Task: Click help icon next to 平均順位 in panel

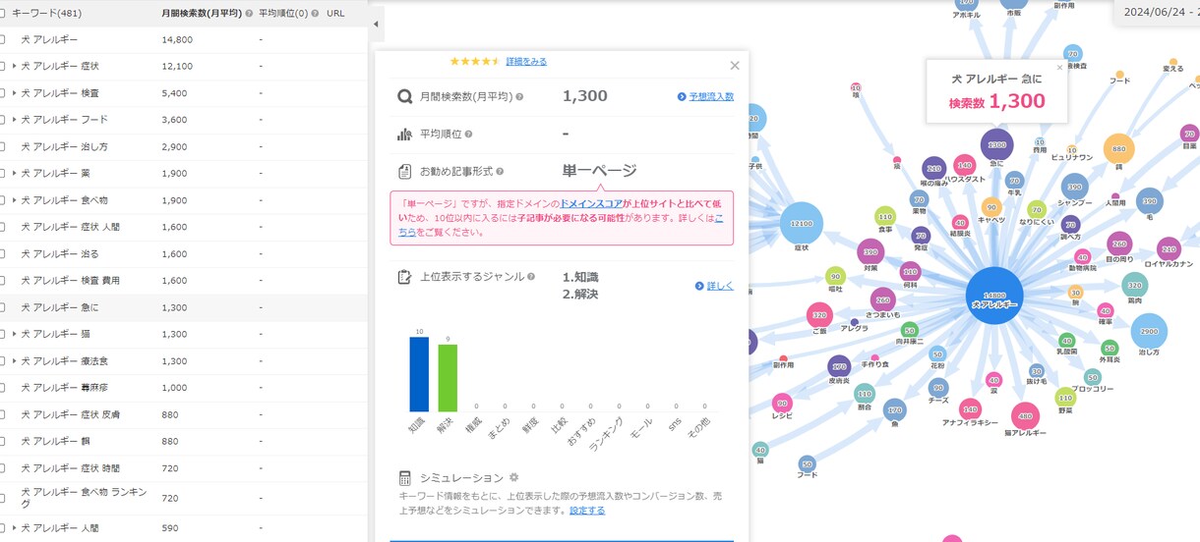Action: point(468,135)
